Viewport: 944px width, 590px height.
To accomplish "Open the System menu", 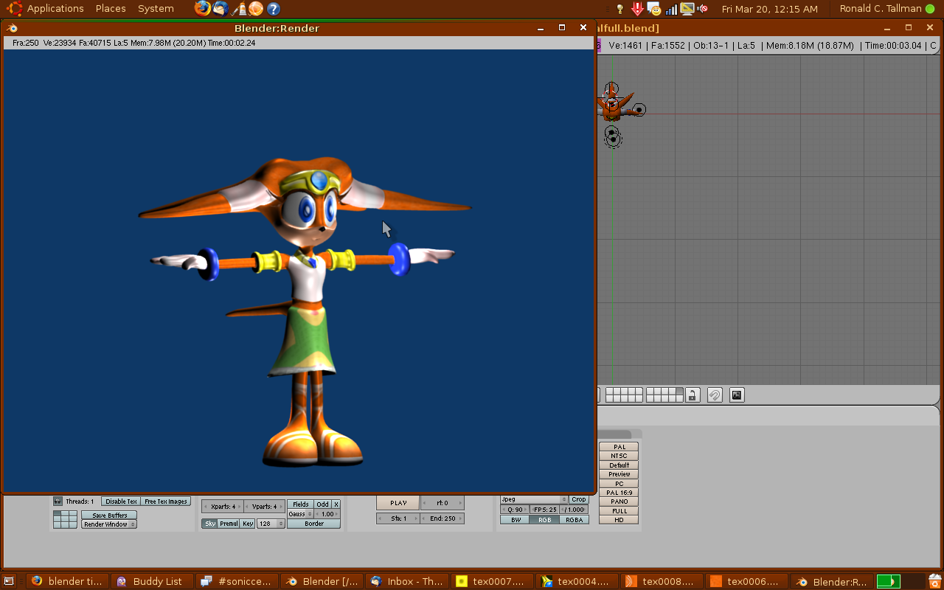I will coord(156,9).
